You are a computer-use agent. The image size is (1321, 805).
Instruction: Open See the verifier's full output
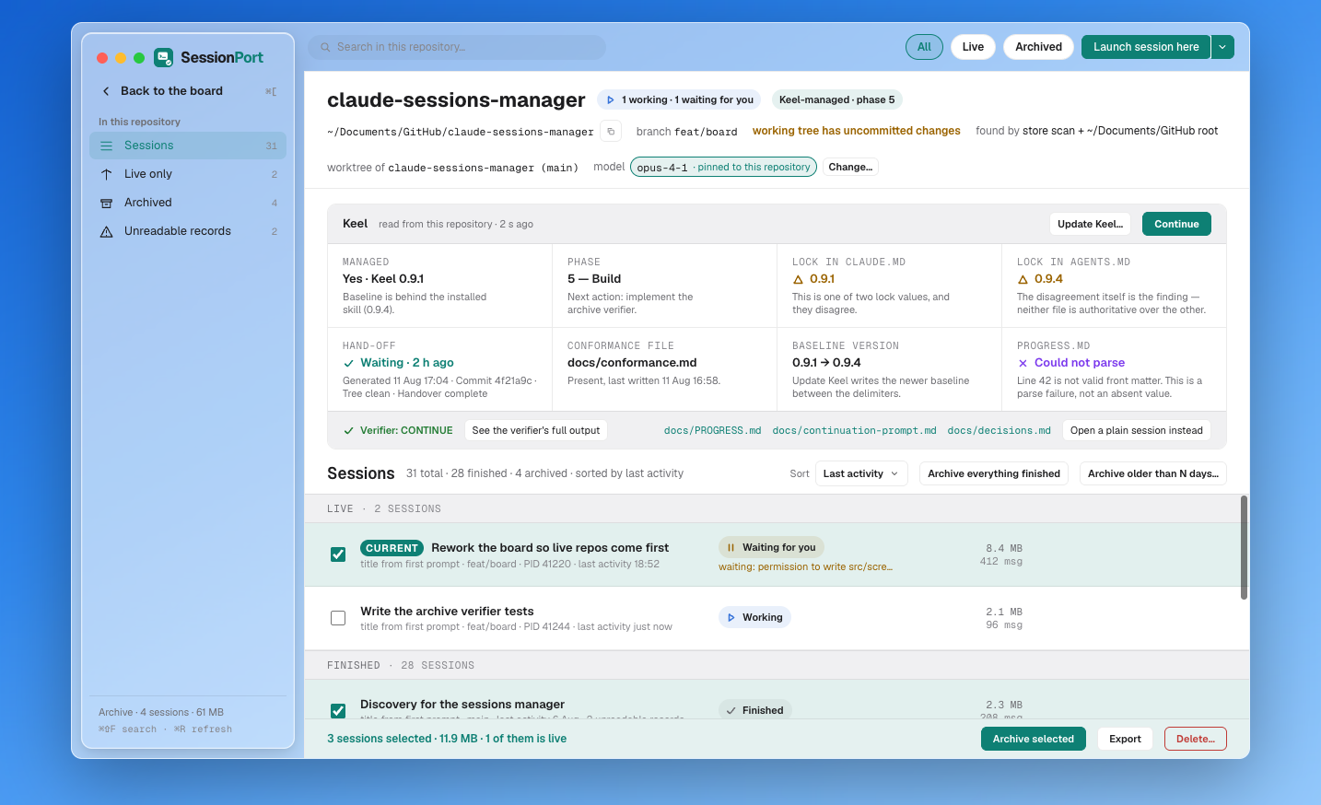pyautogui.click(x=535, y=430)
